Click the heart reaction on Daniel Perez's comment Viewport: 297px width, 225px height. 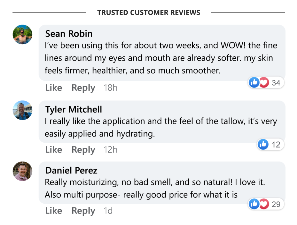(x=264, y=204)
